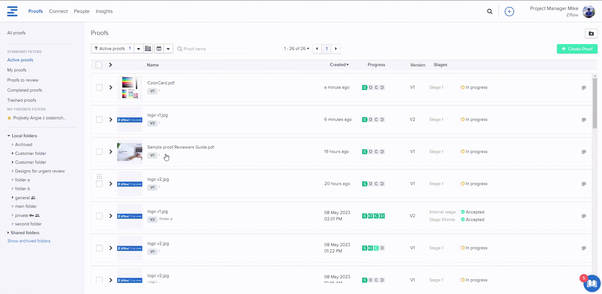
Task: Open the help book icon with badge
Action: 591,283
